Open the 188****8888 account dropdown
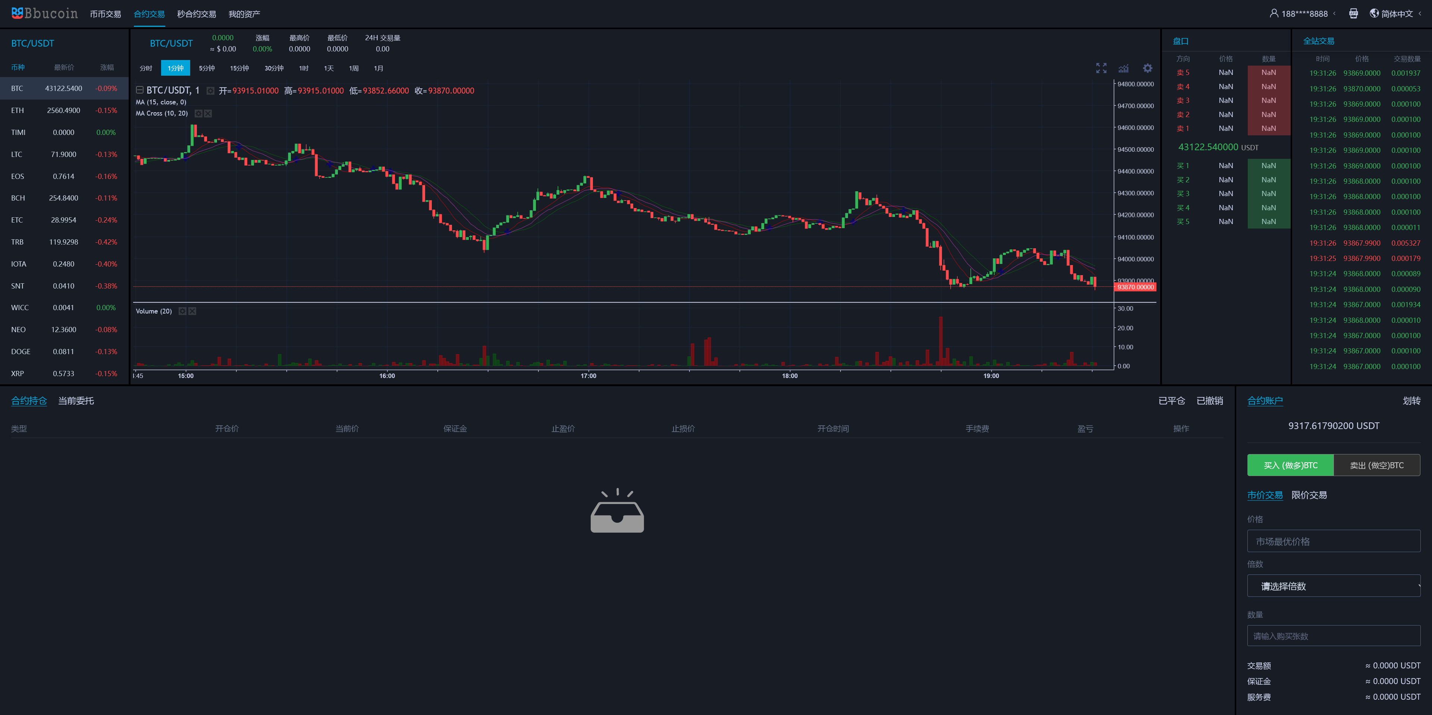 pyautogui.click(x=1304, y=13)
